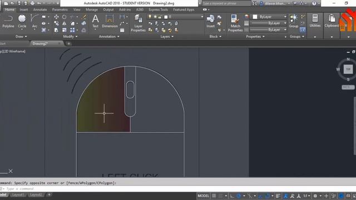Image resolution: width=356 pixels, height=200 pixels.
Task: Open Layer Properties manager
Action: tap(138, 23)
